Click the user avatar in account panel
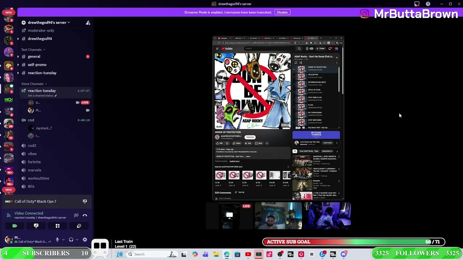The height and width of the screenshot is (260, 463). click(x=9, y=239)
